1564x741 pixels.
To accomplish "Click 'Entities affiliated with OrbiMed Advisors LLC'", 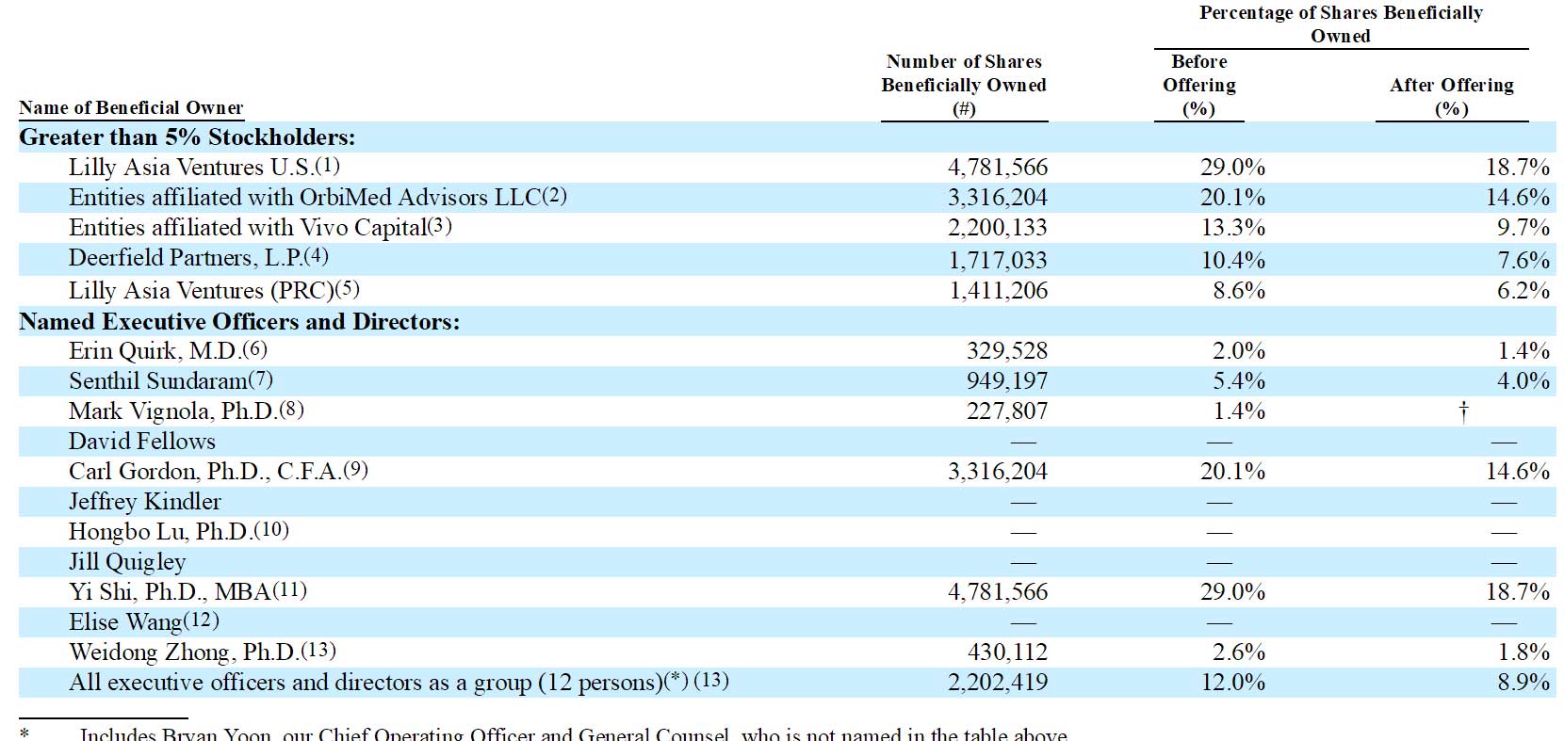I will pos(305,197).
